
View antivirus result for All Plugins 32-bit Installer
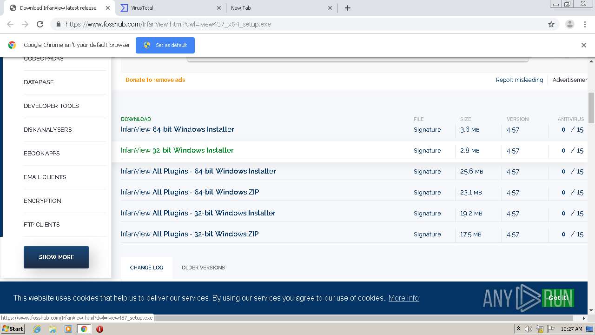point(572,213)
